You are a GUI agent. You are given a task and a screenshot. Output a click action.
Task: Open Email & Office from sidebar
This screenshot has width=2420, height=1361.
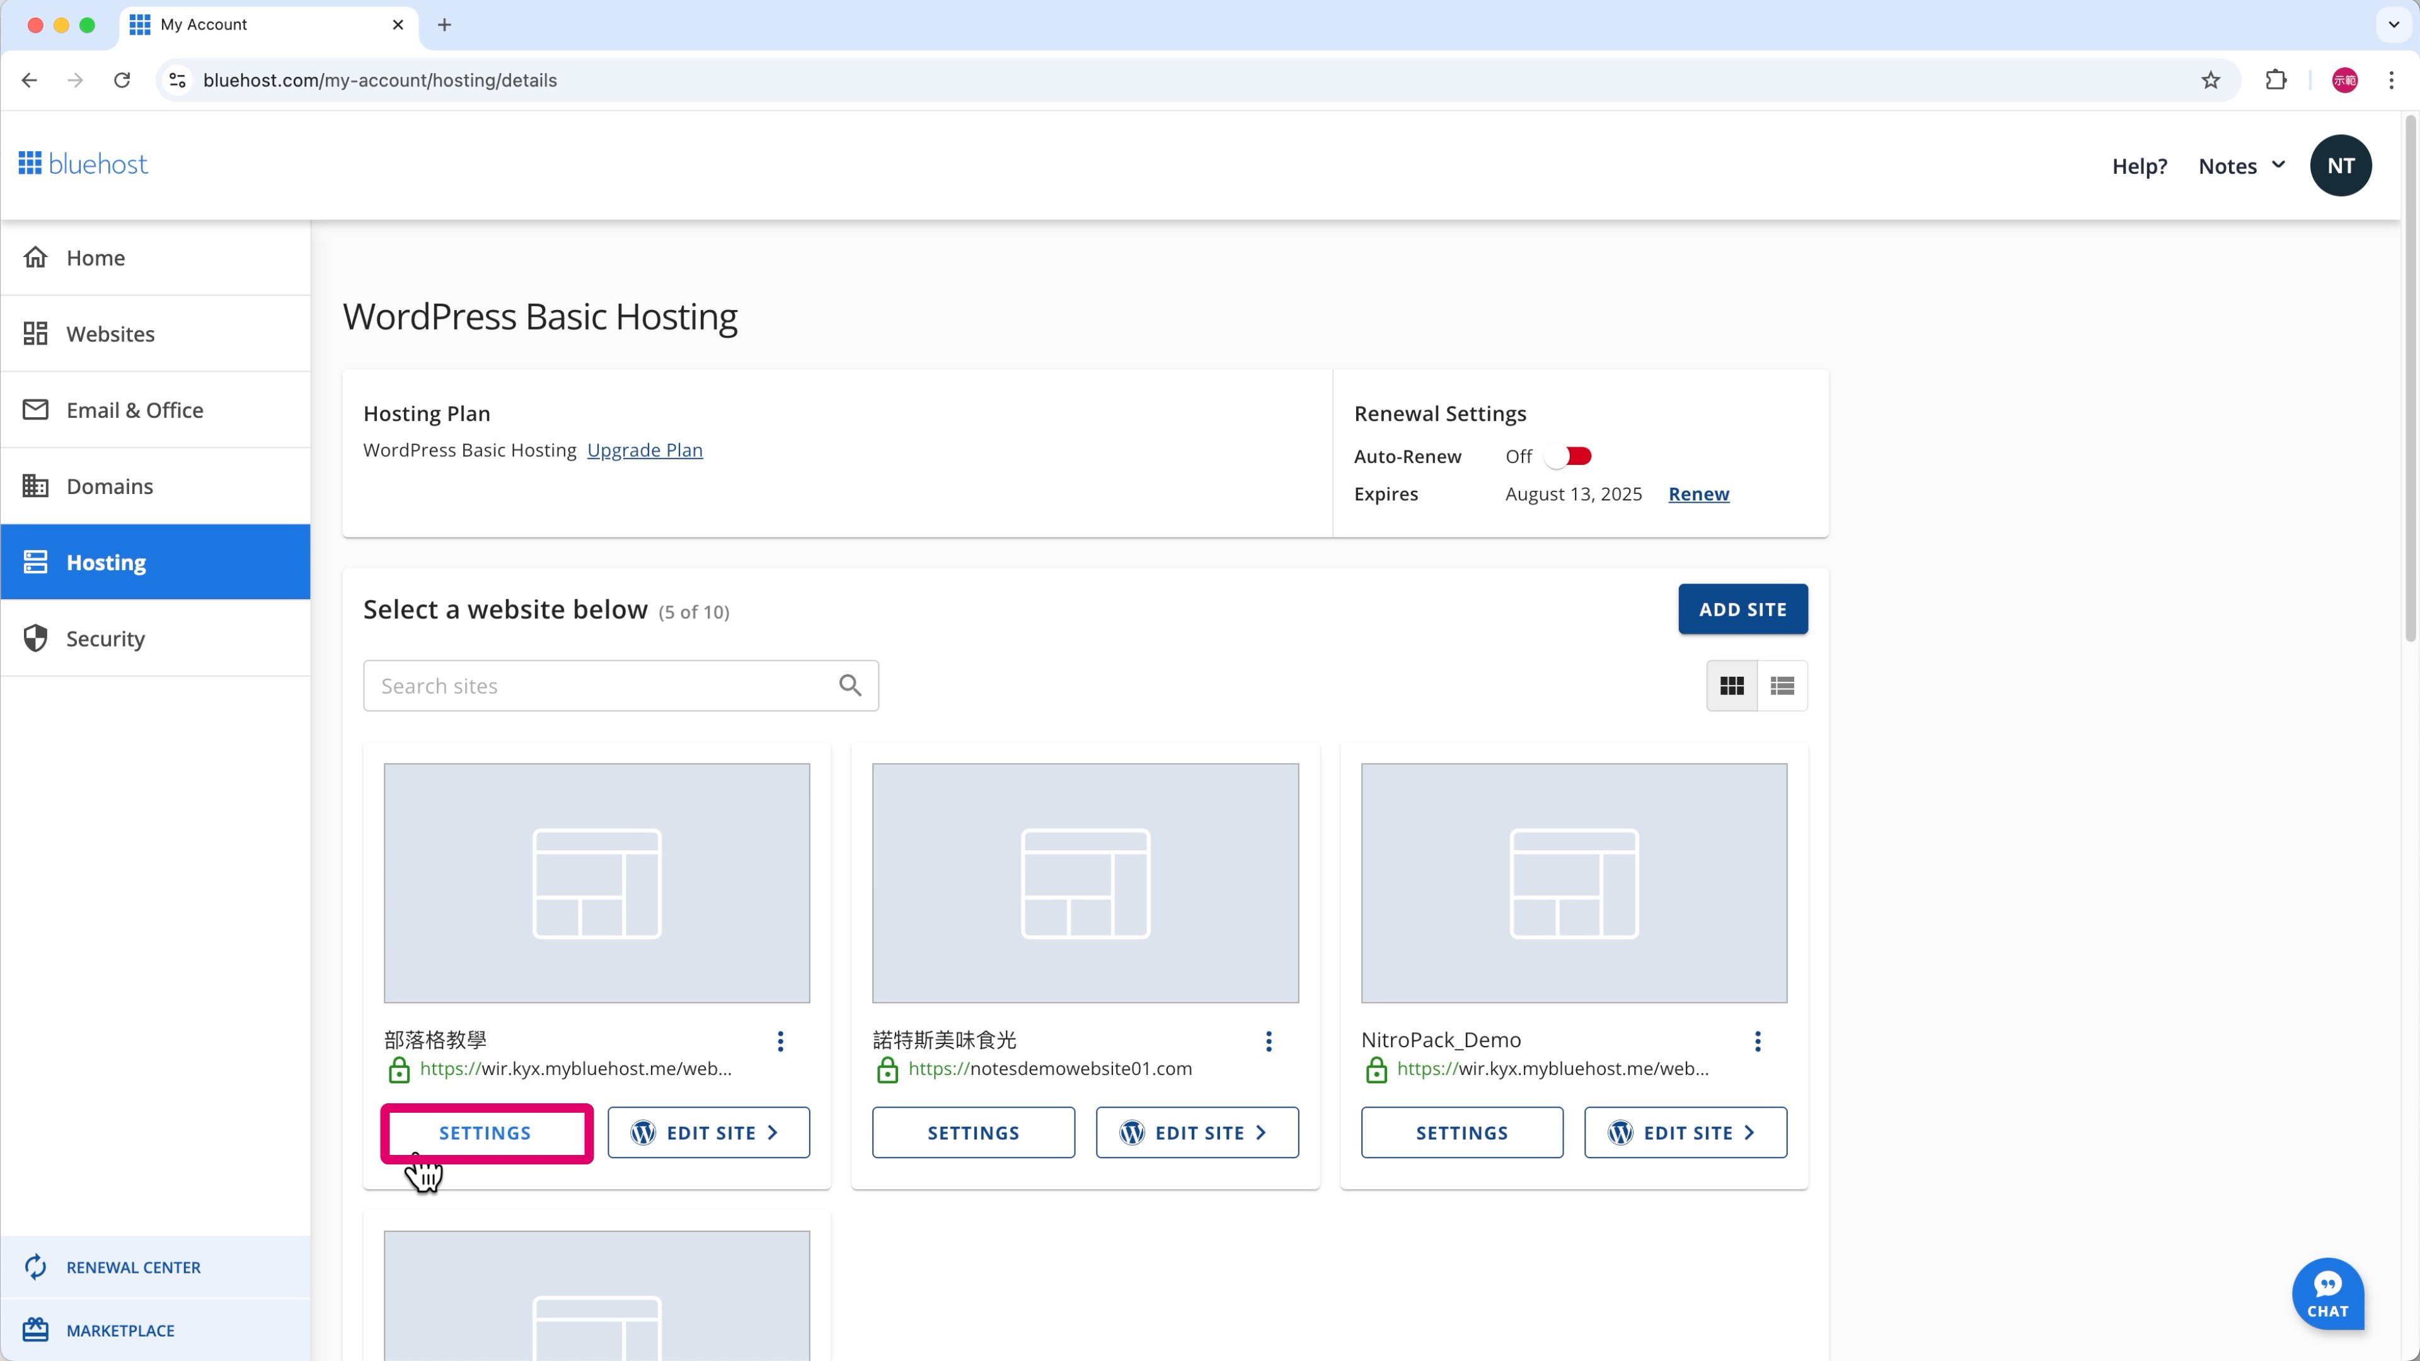click(x=134, y=410)
